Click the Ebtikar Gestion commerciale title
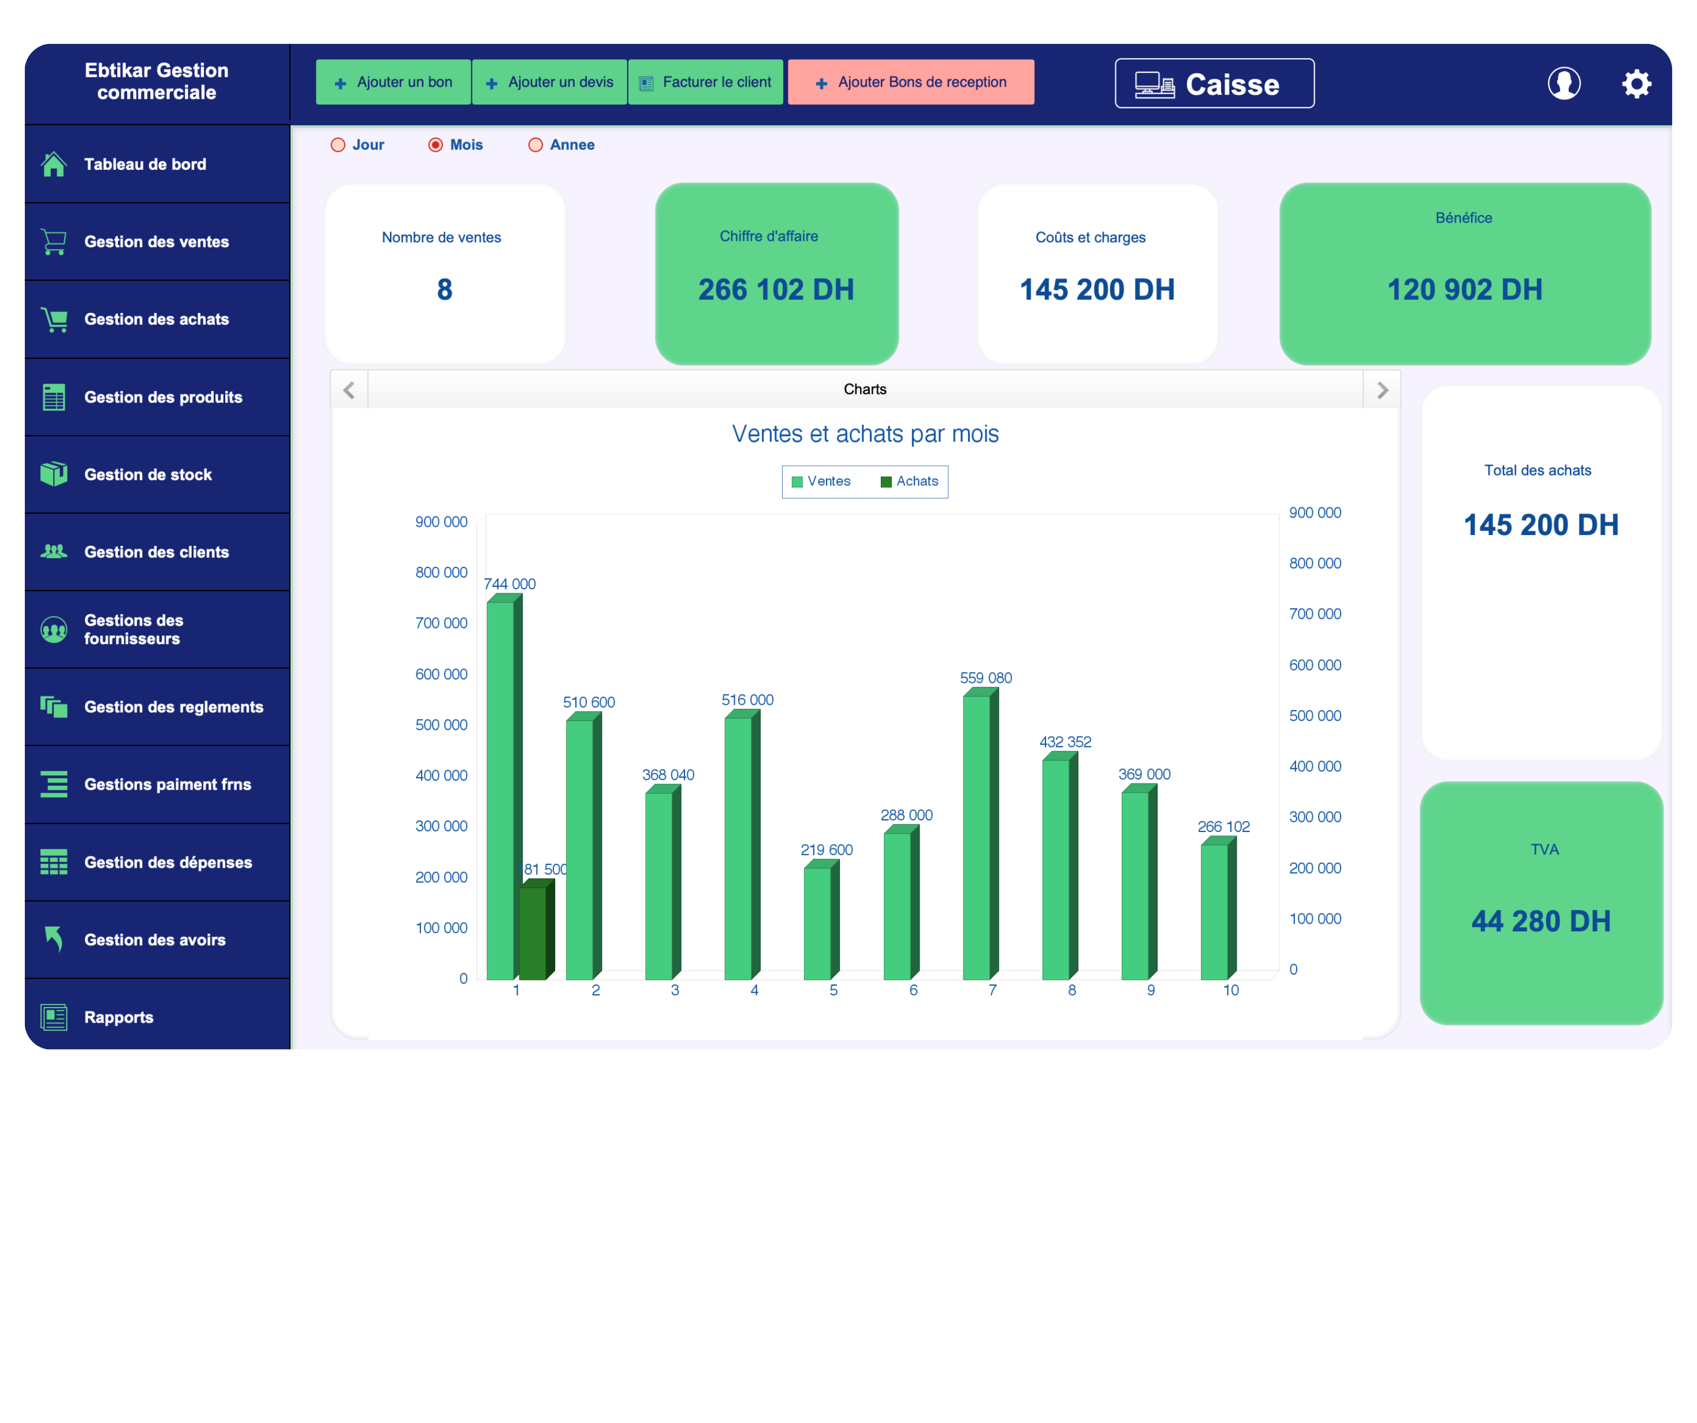 tap(157, 81)
